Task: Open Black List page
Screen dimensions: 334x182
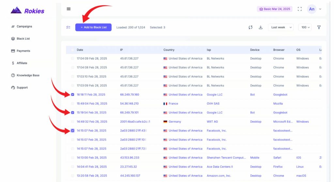Action: click(23, 39)
